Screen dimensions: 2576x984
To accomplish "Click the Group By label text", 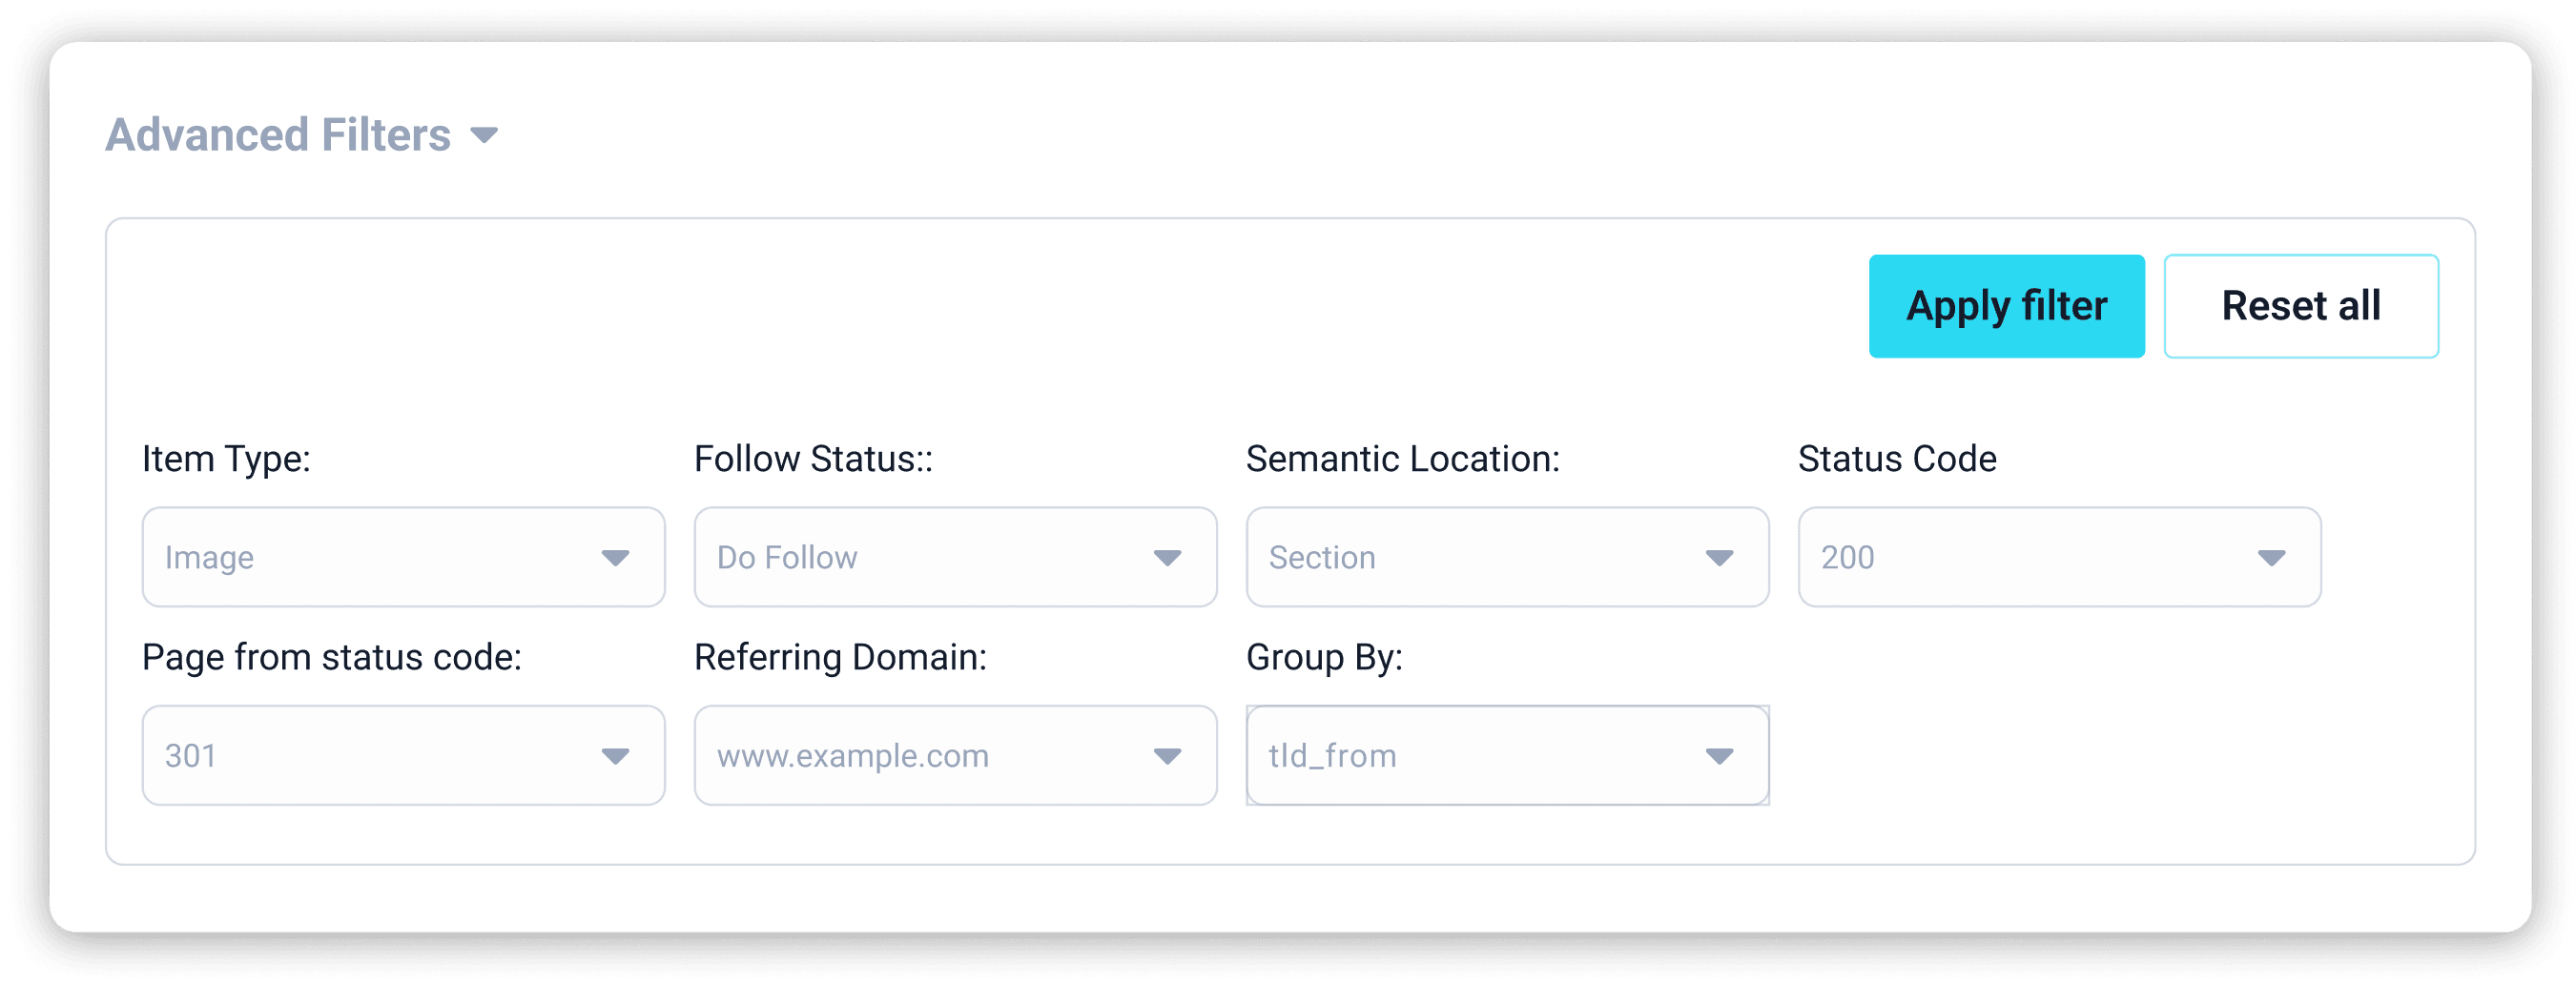I will tap(1324, 657).
